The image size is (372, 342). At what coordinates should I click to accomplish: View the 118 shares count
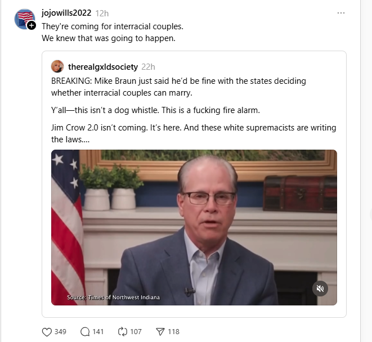(174, 331)
